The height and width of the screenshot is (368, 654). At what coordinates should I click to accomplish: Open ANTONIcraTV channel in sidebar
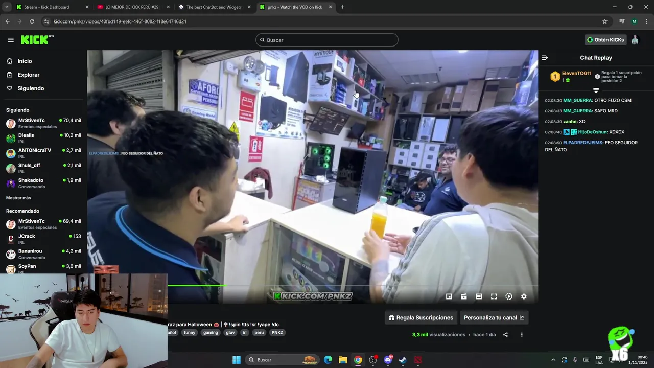click(43, 153)
